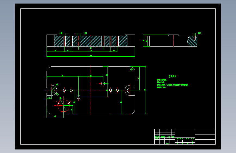Select the 技术要求 heading text
This screenshot has width=236, height=153.
click(x=172, y=76)
